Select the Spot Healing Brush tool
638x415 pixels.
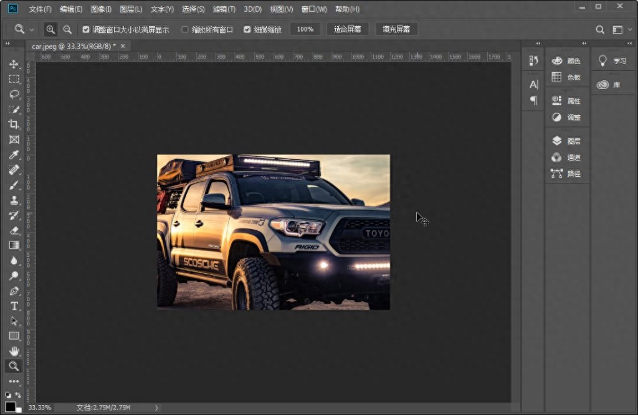[14, 169]
